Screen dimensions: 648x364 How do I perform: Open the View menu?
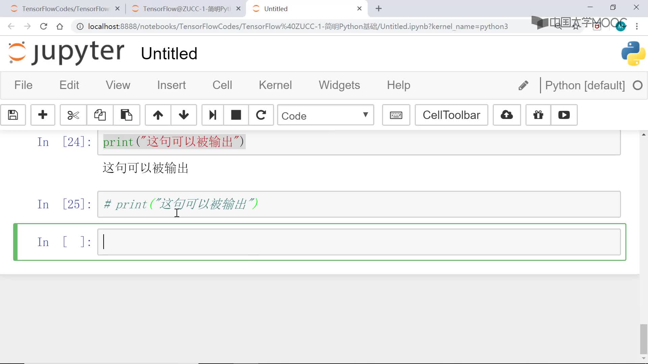[118, 85]
